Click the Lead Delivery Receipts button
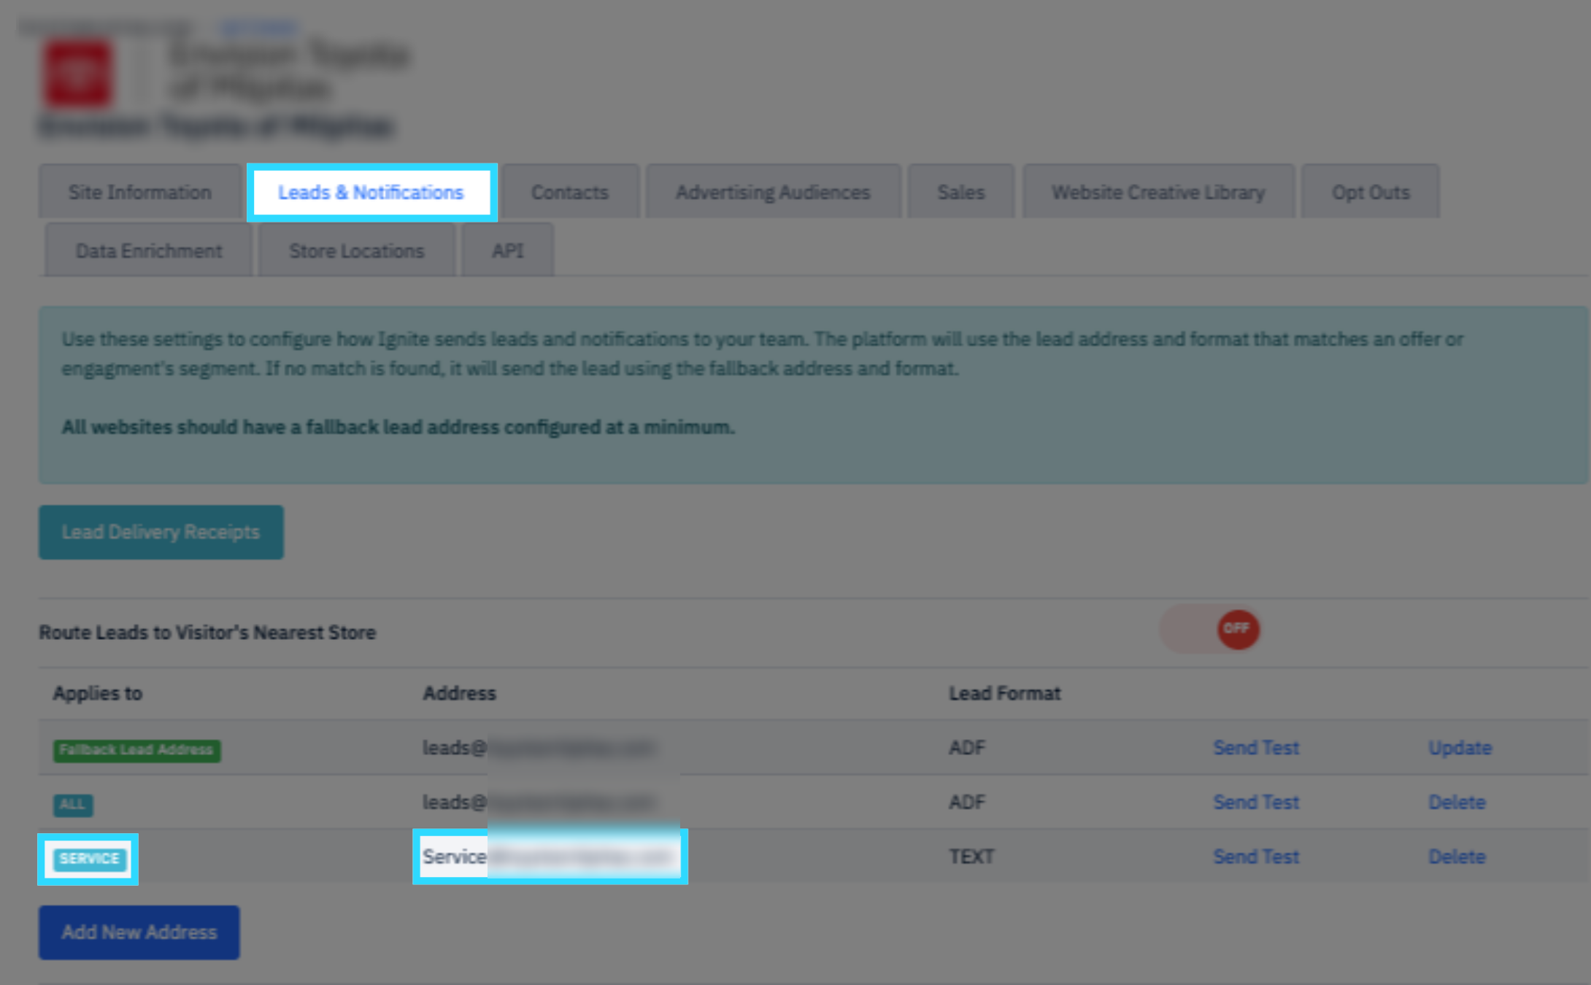 coord(161,532)
